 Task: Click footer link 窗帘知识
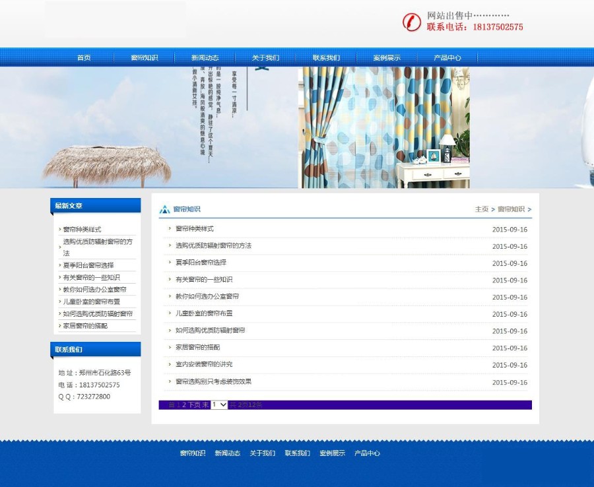pyautogui.click(x=193, y=453)
